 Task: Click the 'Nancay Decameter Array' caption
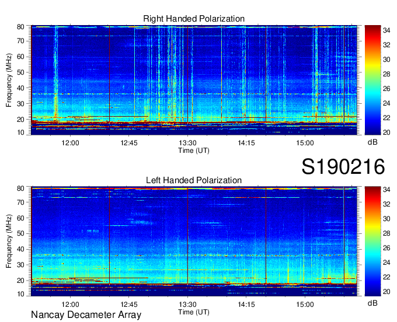tap(86, 315)
